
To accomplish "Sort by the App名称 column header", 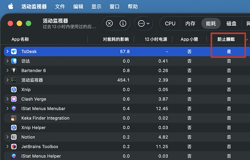I will pos(20,39).
